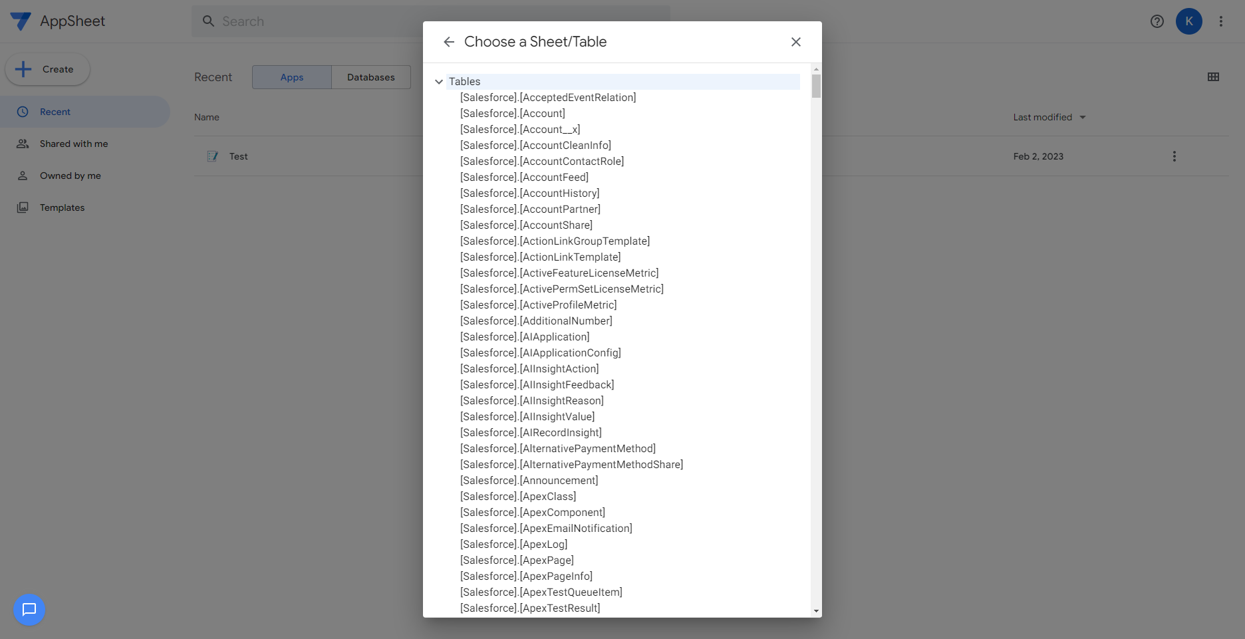Select [Salesforce].[AcceptedEventRelation] table
Viewport: 1245px width, 639px height.
pos(548,98)
